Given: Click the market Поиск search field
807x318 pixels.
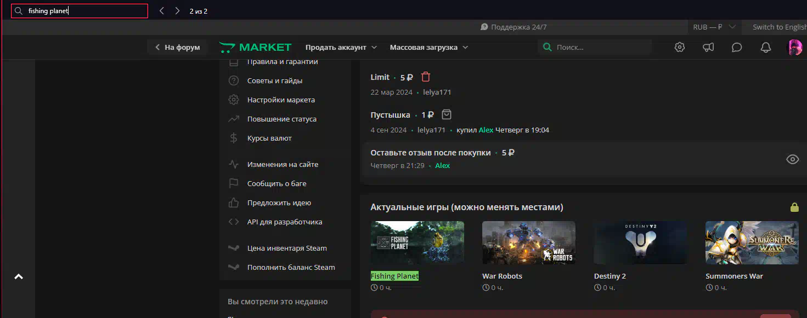Looking at the screenshot, I should (x=595, y=47).
